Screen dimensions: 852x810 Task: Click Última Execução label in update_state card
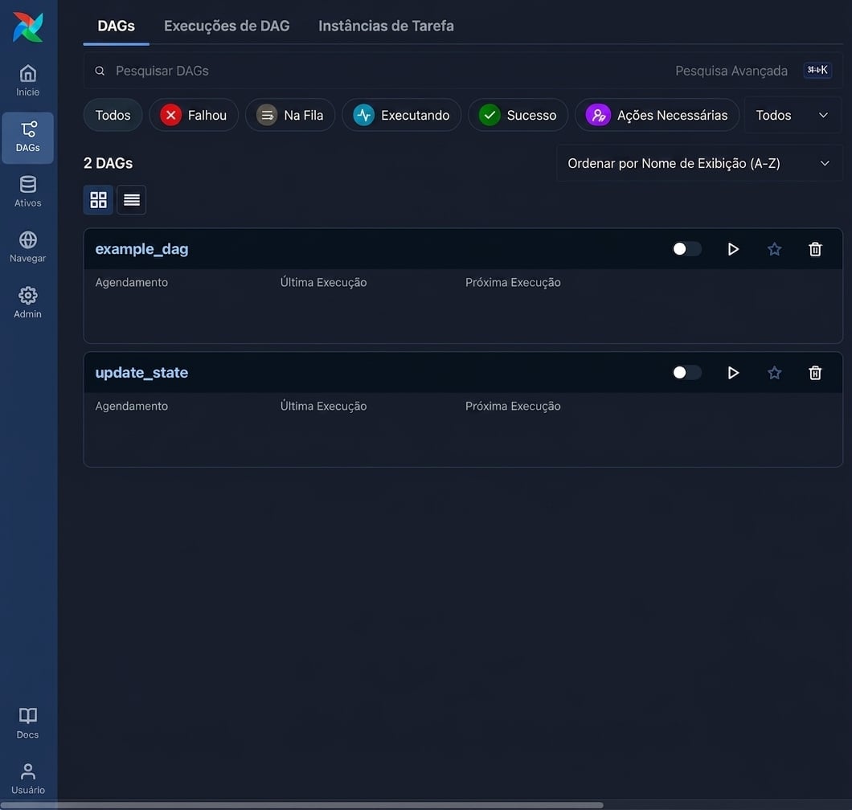point(323,407)
